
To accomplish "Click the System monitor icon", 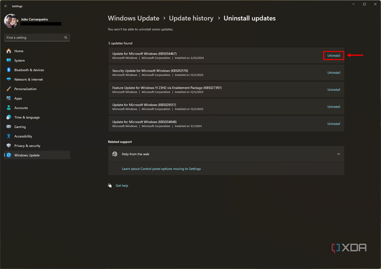I will click(x=9, y=61).
